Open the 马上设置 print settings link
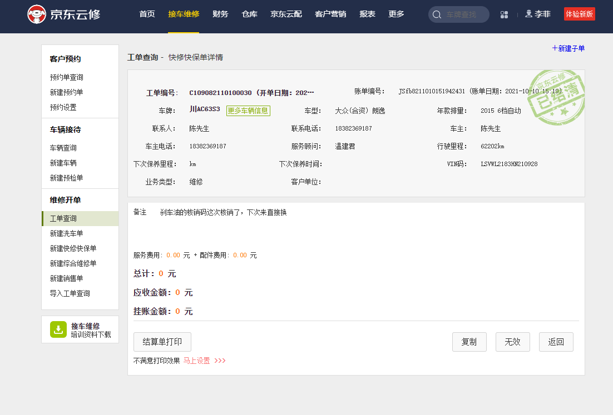The height and width of the screenshot is (415, 613). point(197,361)
